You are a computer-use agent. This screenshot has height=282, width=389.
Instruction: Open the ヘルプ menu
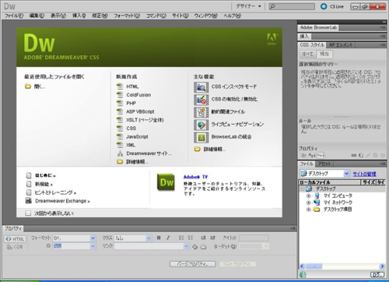233,16
